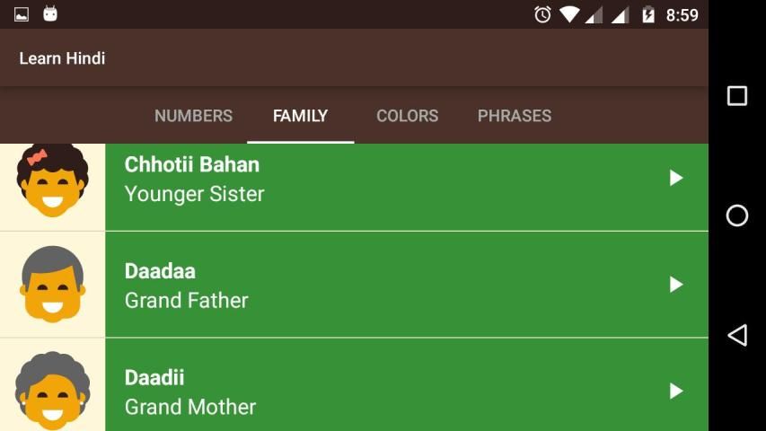Select the Grand Father translation text
Viewport: 766px width, 431px height.
click(186, 300)
